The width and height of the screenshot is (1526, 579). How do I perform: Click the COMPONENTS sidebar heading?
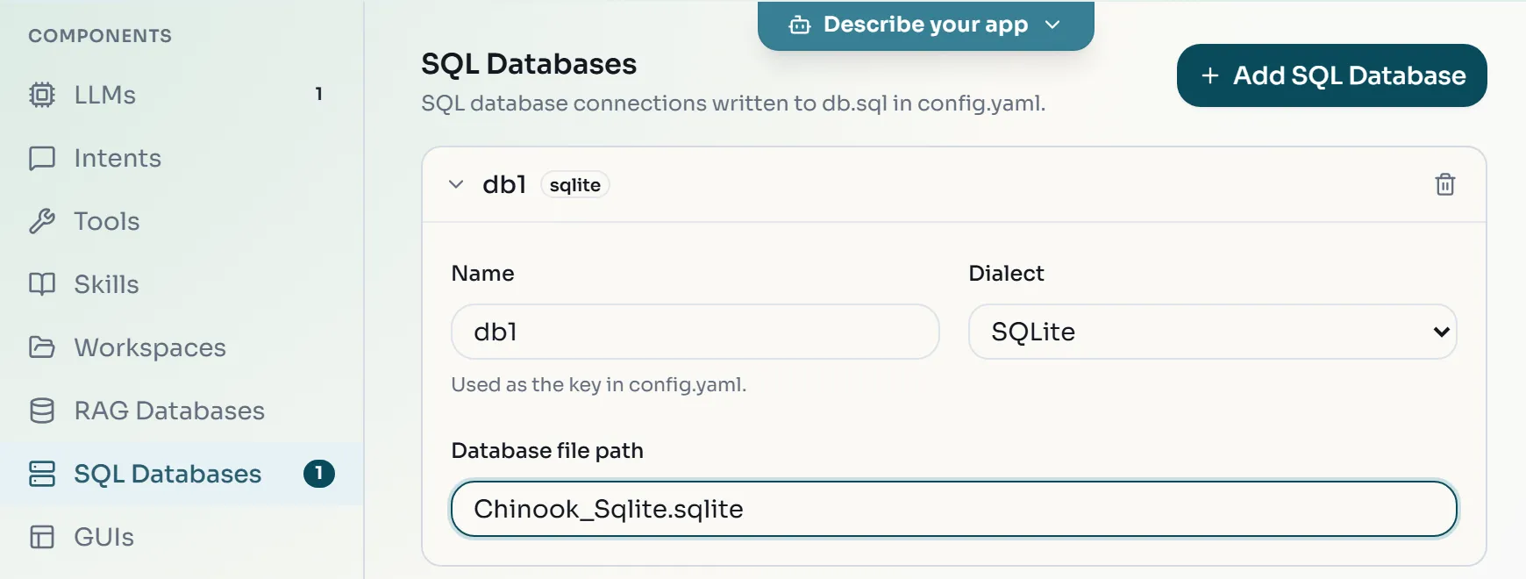coord(100,36)
